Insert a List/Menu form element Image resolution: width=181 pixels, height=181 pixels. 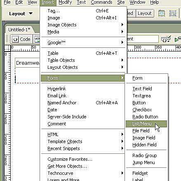pyautogui.click(x=146, y=124)
